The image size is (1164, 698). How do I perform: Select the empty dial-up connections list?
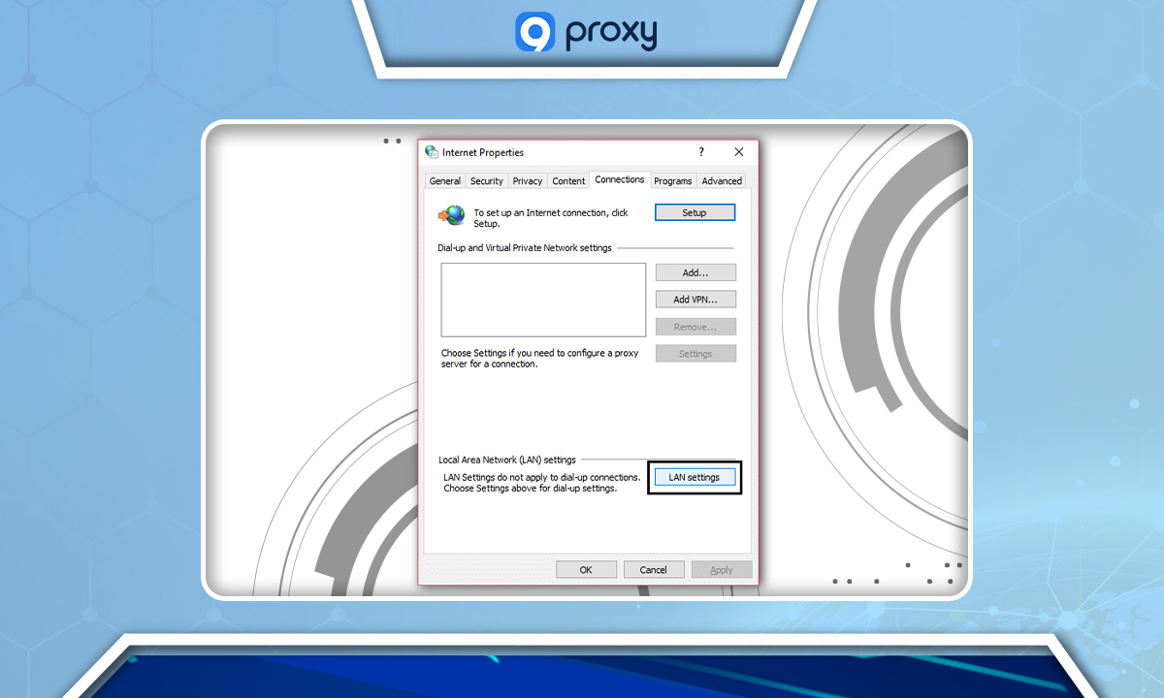pos(543,300)
